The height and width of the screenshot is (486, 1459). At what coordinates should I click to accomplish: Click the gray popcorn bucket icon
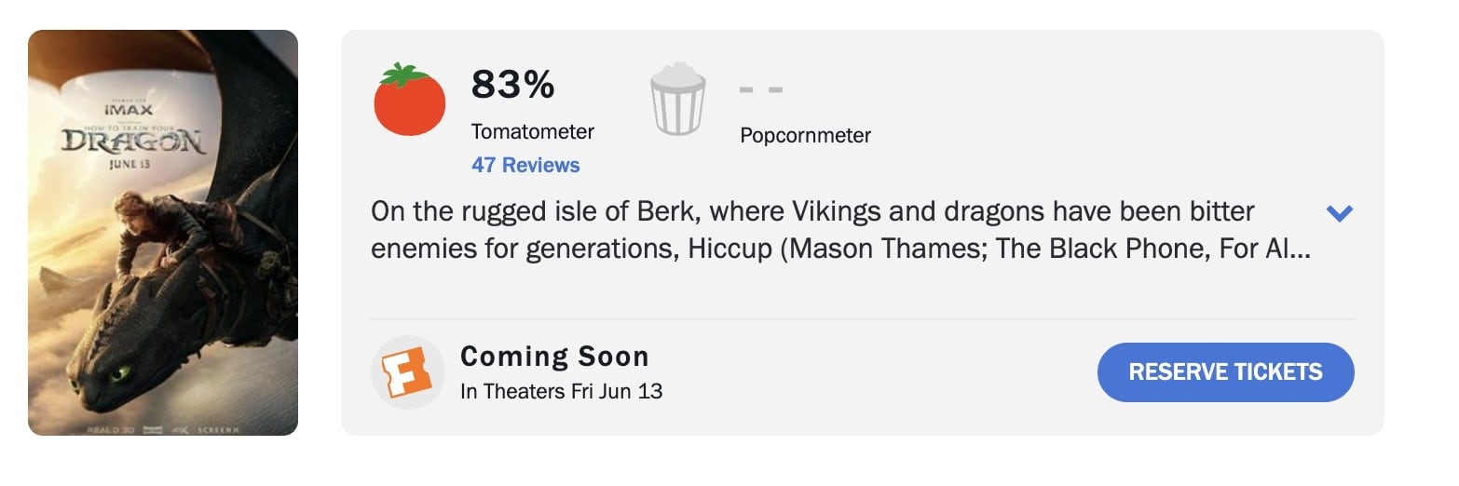[x=677, y=100]
